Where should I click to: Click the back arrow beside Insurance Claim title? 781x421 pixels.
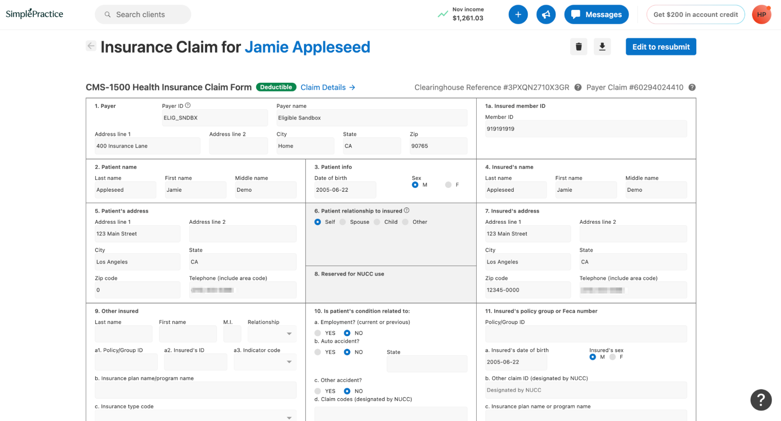(x=91, y=46)
